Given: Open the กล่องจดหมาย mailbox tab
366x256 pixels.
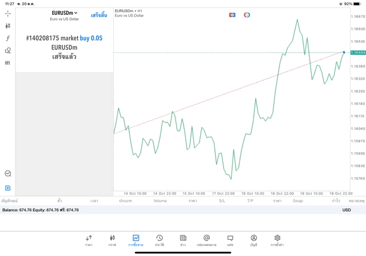Looking at the screenshot, I should click(206, 240).
